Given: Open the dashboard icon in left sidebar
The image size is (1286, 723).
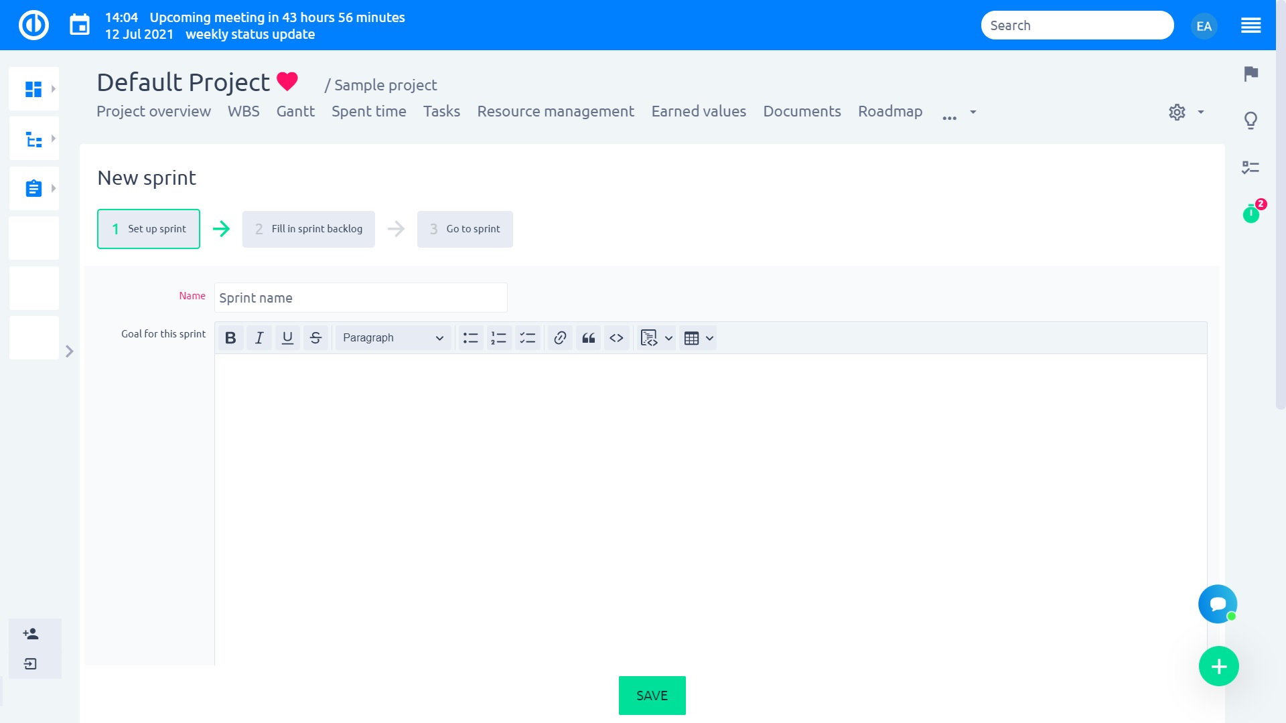Looking at the screenshot, I should pos(33,89).
